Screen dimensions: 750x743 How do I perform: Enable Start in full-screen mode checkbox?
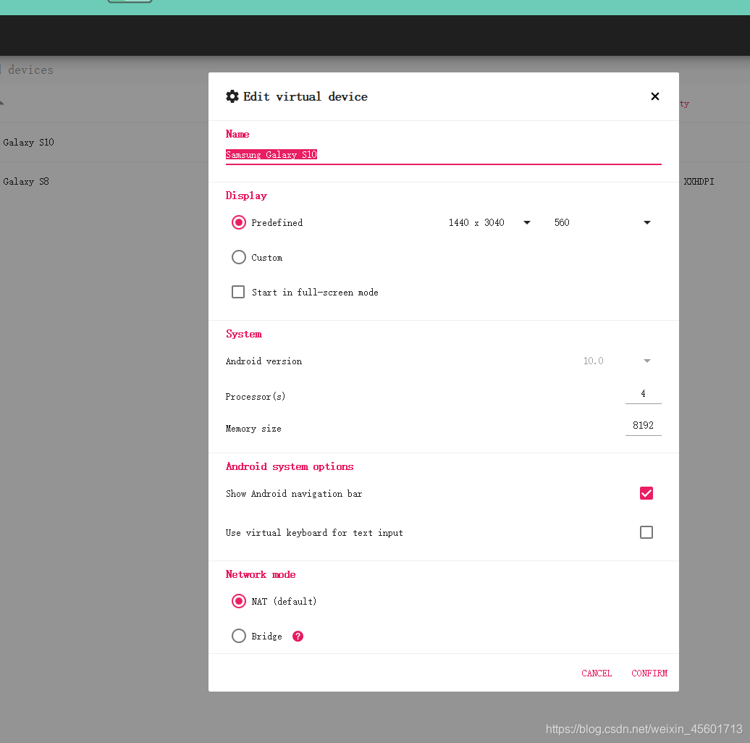click(x=238, y=292)
